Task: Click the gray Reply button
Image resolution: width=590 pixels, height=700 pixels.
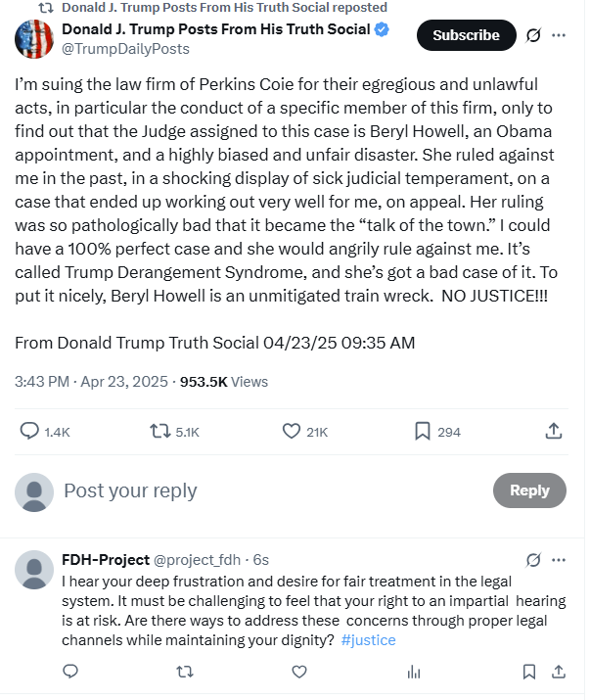Action: coord(529,490)
